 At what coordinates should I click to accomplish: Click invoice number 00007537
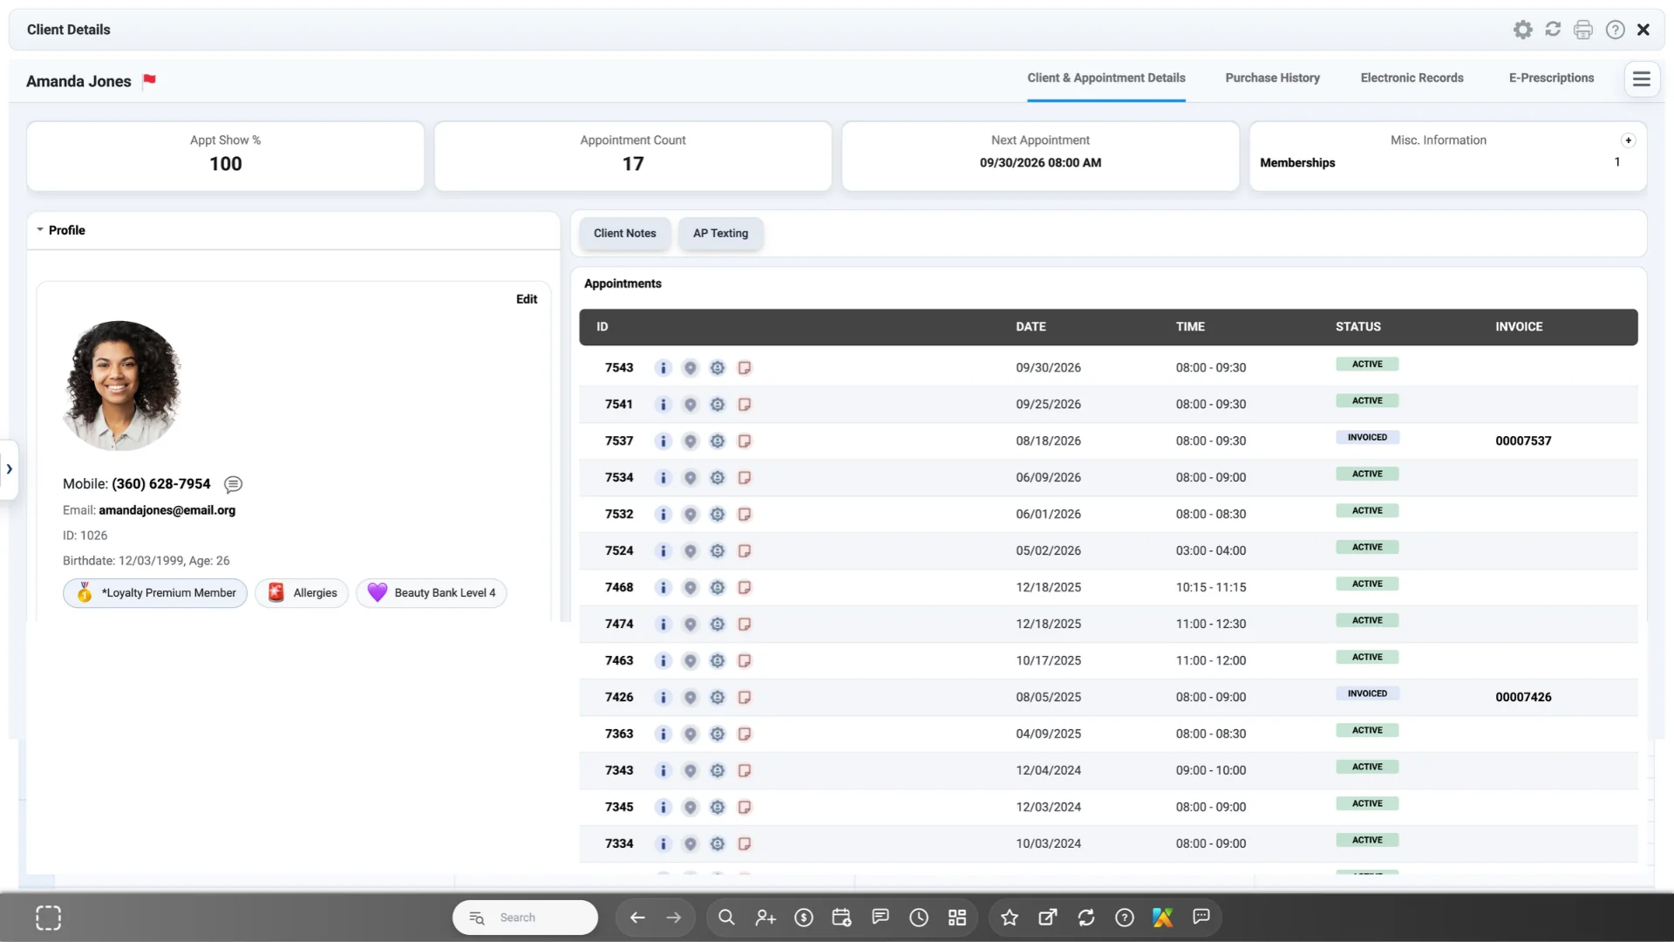click(x=1523, y=441)
